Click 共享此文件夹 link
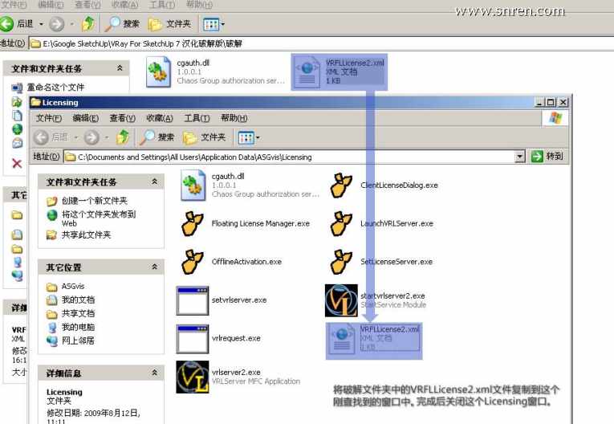614x424 pixels. coord(79,234)
